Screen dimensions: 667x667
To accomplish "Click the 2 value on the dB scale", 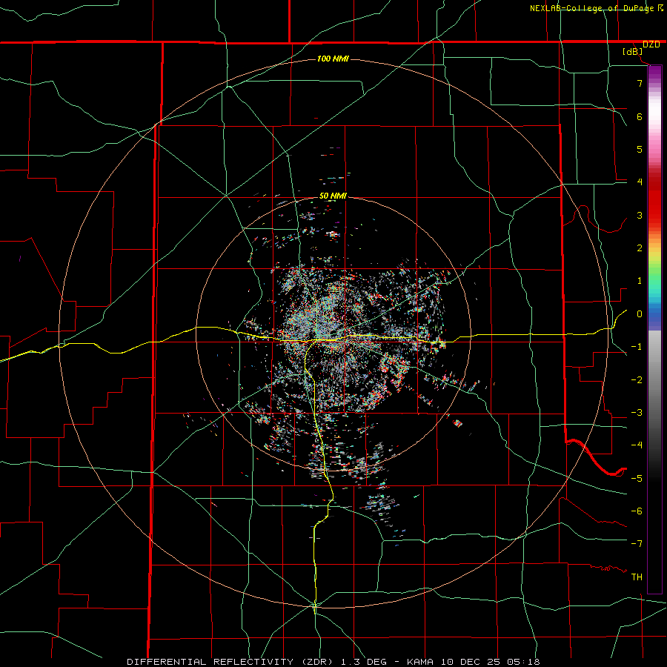I will (x=640, y=248).
